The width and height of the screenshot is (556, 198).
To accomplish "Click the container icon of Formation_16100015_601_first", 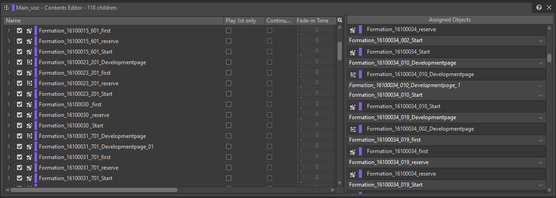I will pyautogui.click(x=29, y=31).
